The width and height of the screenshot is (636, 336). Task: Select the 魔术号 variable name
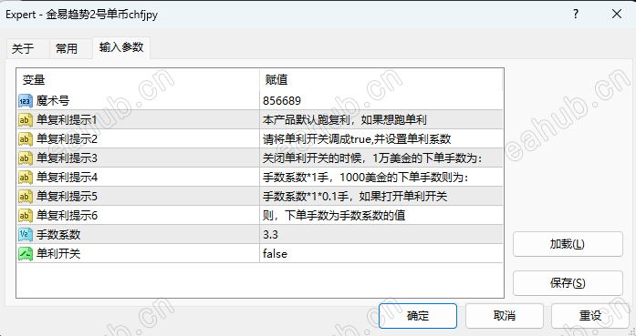[x=53, y=101]
